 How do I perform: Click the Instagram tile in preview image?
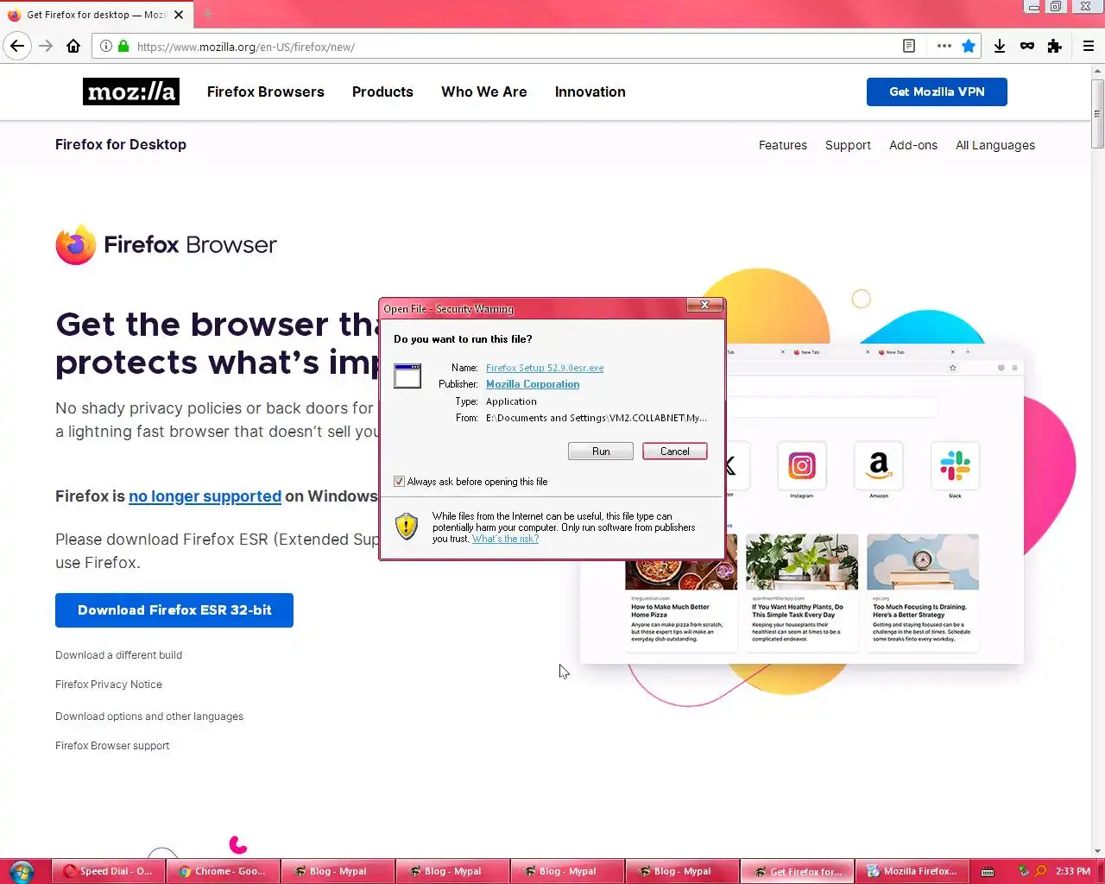point(802,467)
